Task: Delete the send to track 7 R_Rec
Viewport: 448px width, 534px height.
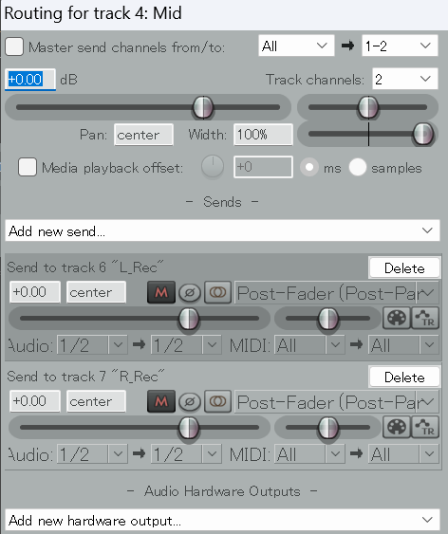Action: click(x=404, y=377)
